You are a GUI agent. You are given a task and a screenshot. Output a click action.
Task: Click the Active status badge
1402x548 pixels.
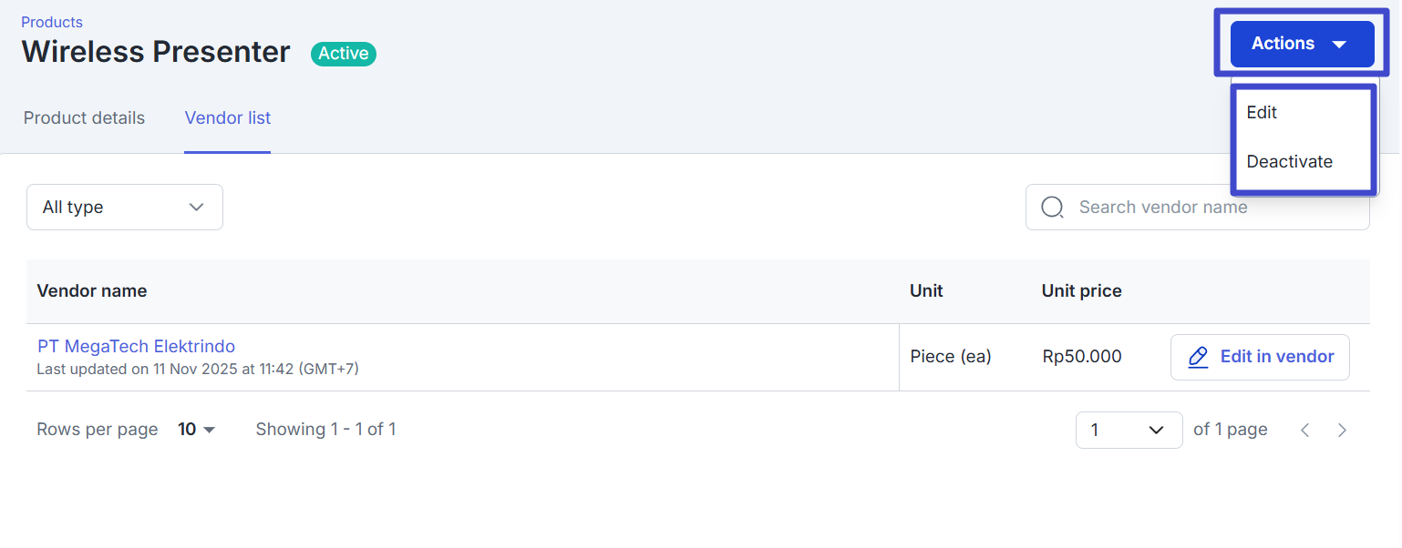(x=343, y=54)
